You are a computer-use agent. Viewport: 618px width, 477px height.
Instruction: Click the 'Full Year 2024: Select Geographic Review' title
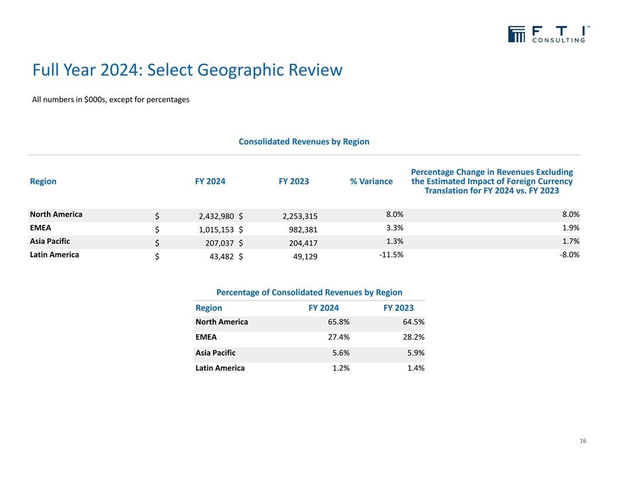(x=187, y=70)
